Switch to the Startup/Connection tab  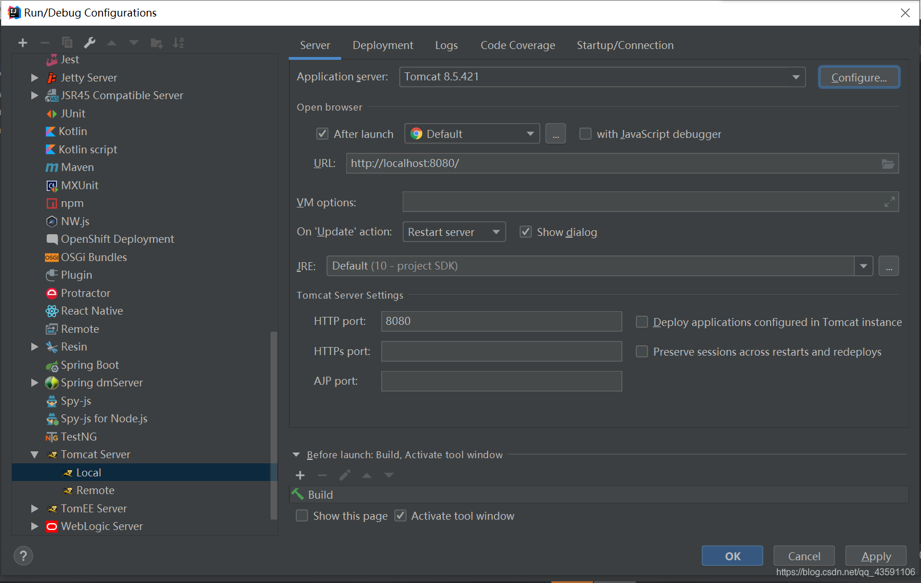pos(625,45)
